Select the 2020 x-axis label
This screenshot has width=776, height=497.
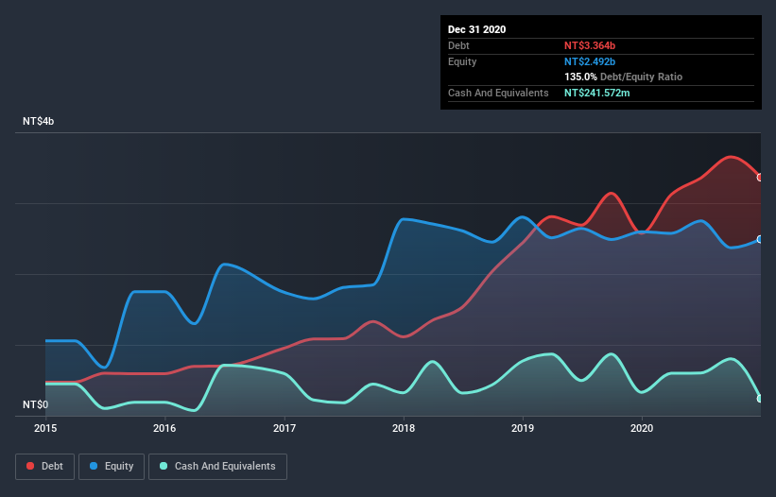coord(642,428)
